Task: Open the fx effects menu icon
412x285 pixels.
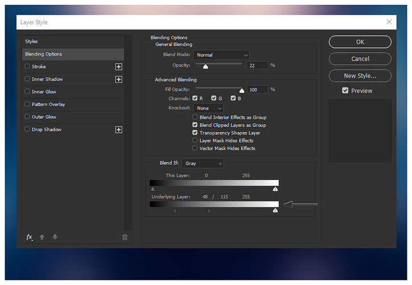Action: click(x=30, y=237)
